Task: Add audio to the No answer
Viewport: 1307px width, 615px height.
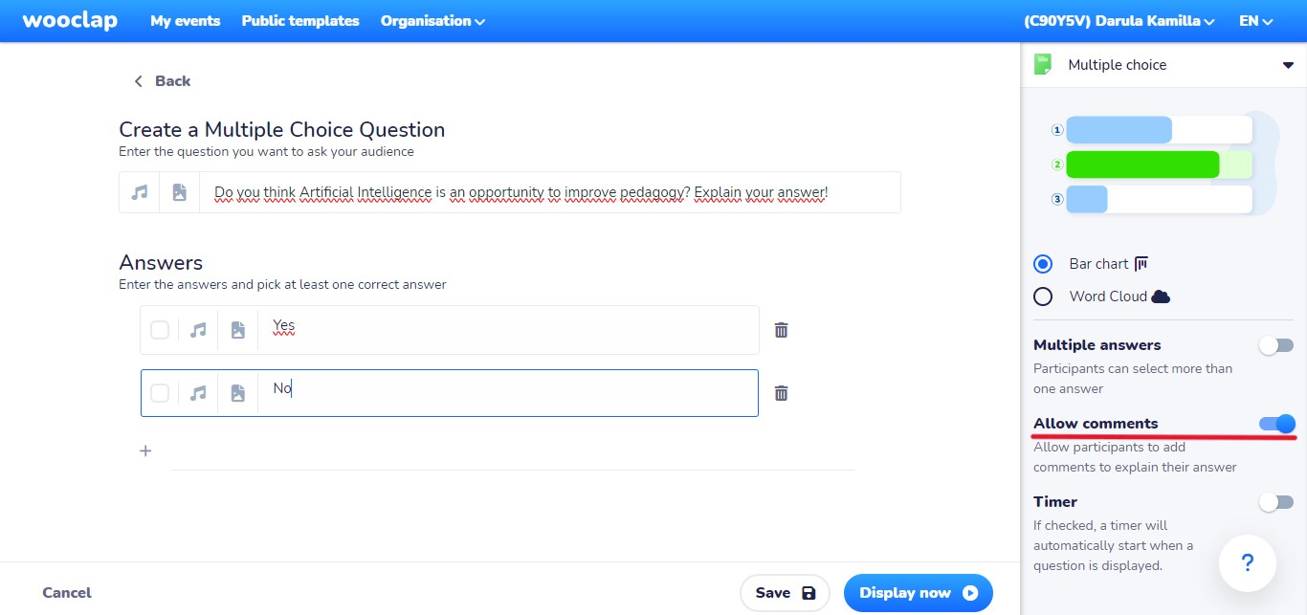Action: 198,393
